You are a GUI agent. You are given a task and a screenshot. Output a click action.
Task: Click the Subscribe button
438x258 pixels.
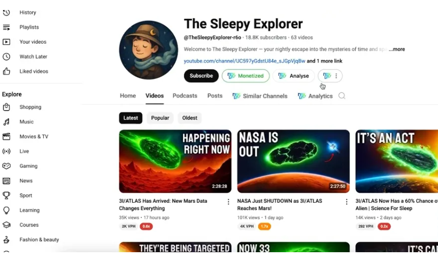tap(201, 76)
